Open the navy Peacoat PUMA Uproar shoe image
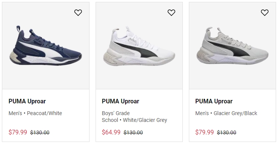This screenshot has width=278, height=145. tap(46, 45)
